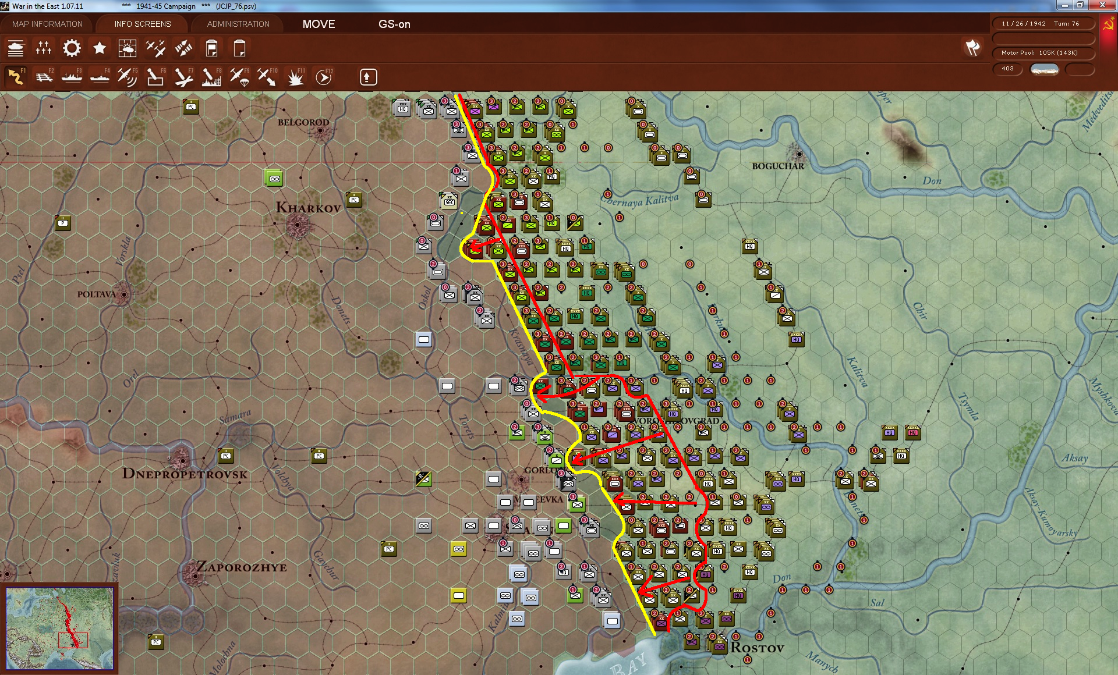Click the MOVE mode label
Viewport: 1118px width, 675px height.
click(x=319, y=24)
